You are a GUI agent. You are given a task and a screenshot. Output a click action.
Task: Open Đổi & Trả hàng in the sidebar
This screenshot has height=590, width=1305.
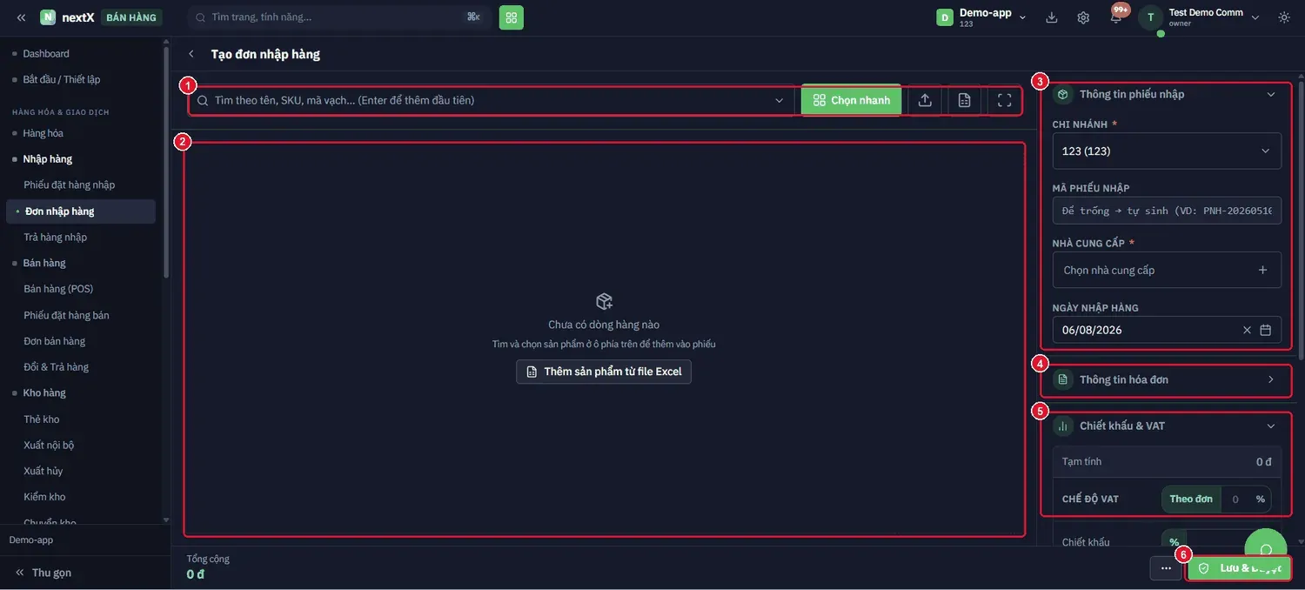coord(57,367)
